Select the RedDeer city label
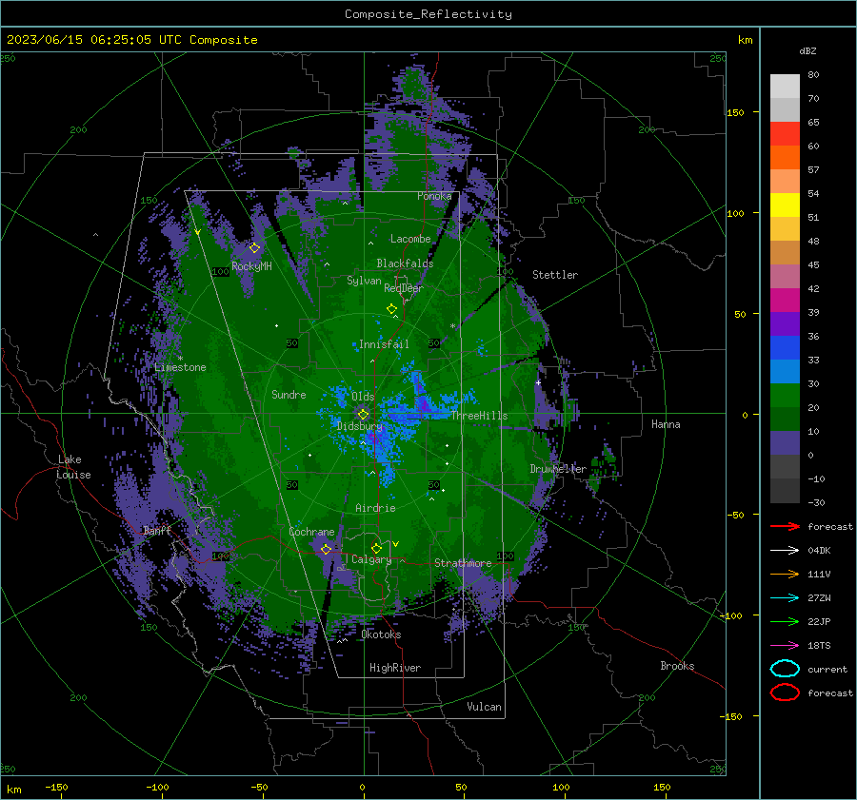The height and width of the screenshot is (800, 857). (x=404, y=288)
